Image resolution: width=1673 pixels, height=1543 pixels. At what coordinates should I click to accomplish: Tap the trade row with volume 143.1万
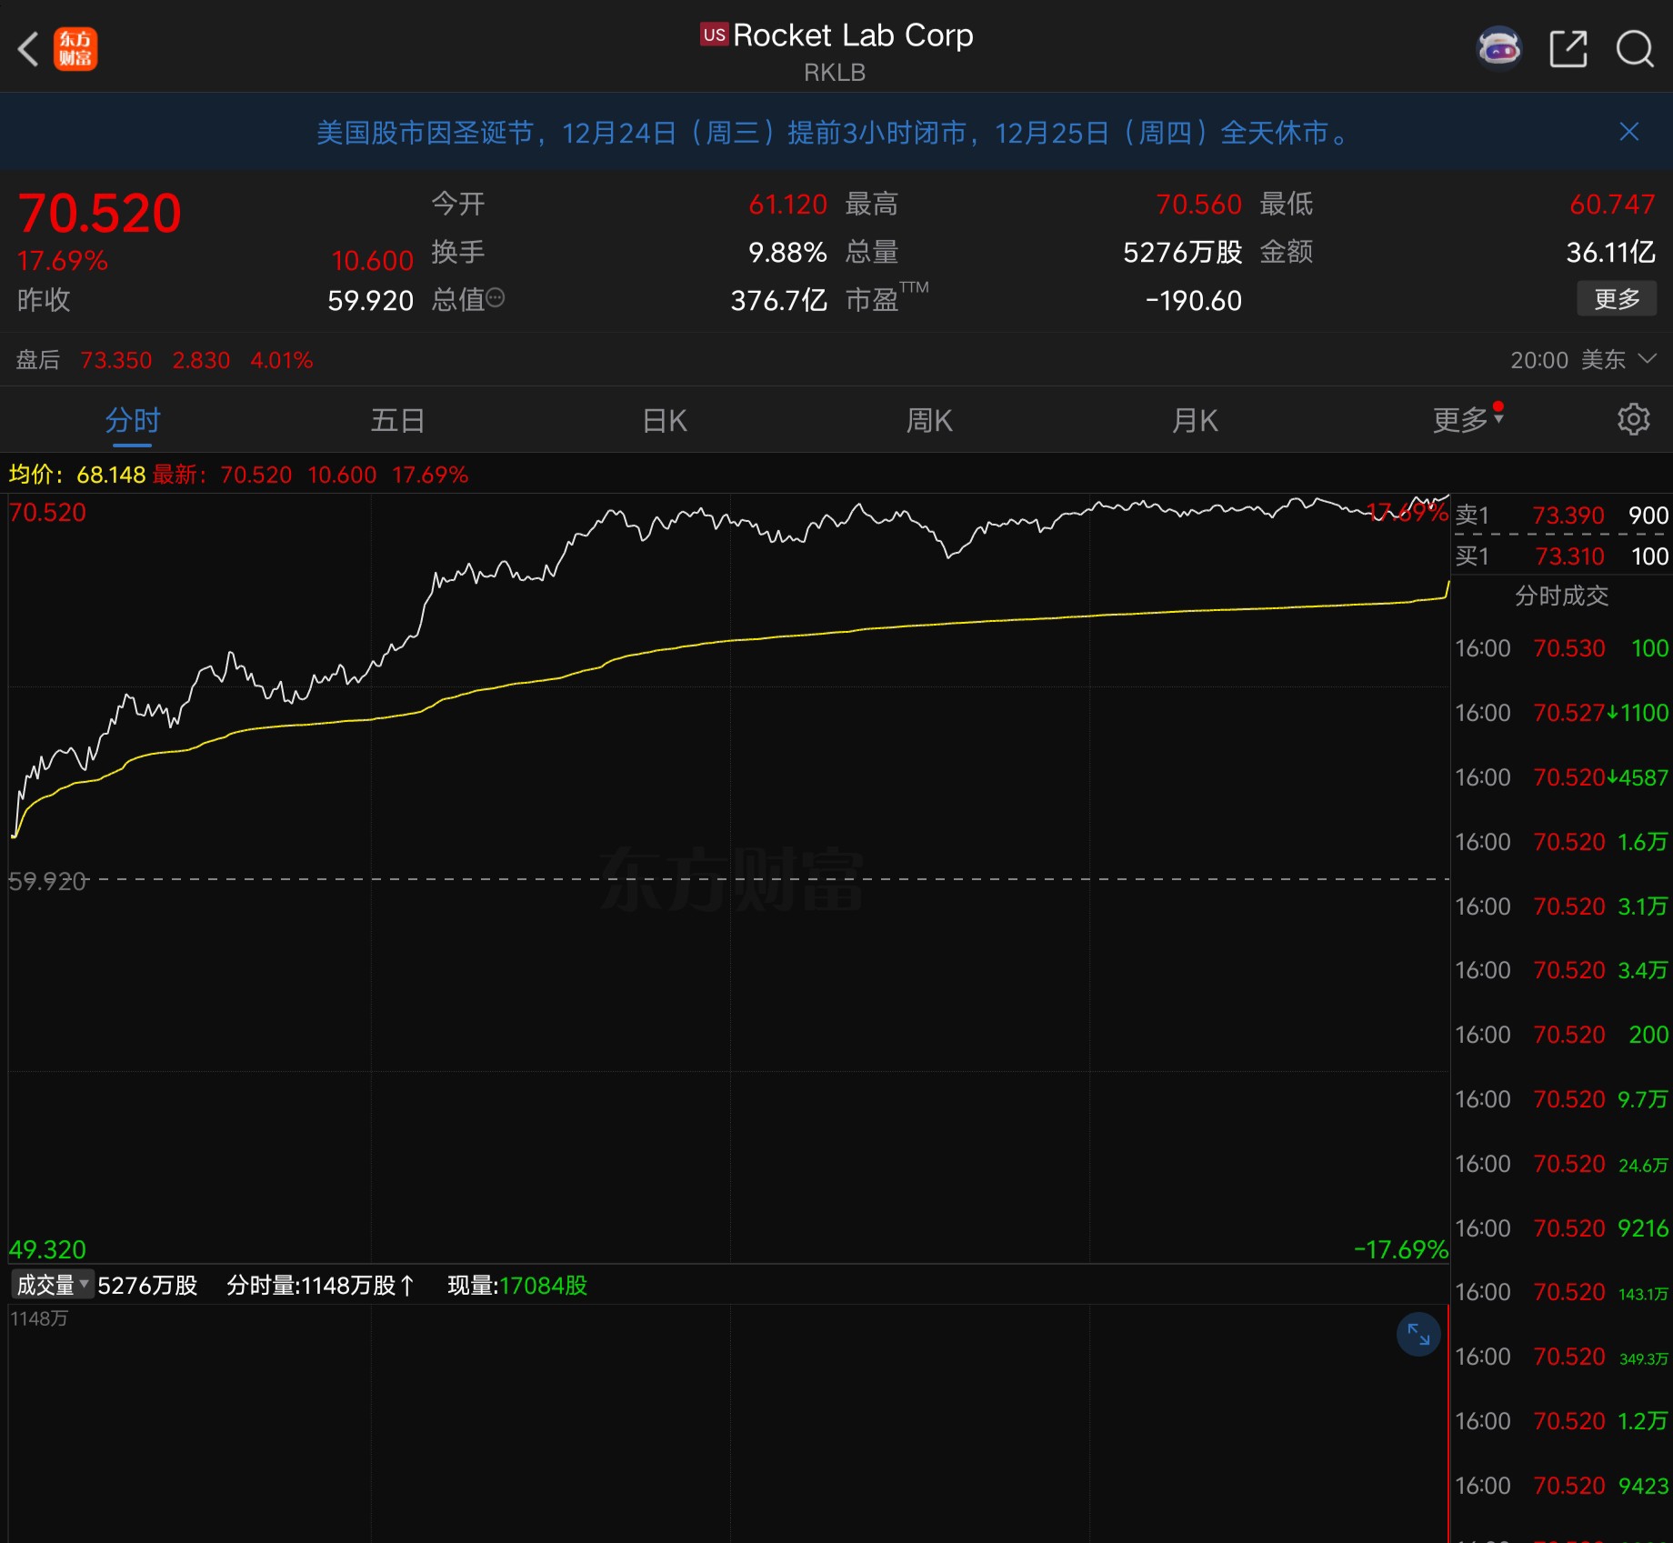tap(1561, 1292)
